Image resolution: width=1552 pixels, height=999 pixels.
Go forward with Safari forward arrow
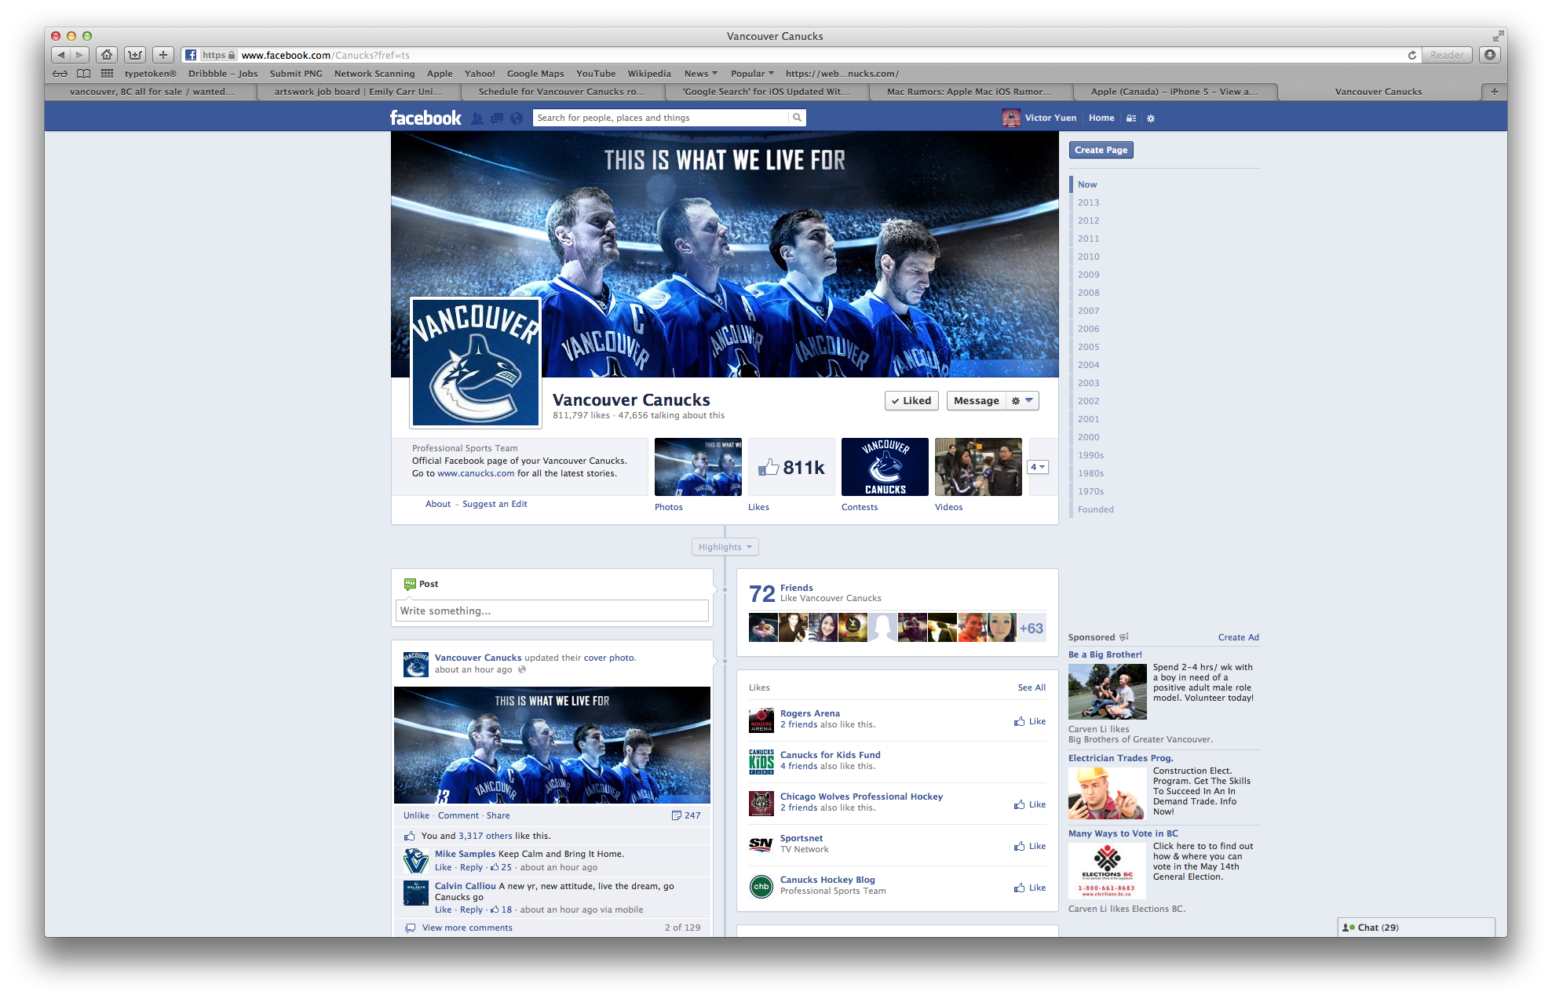pyautogui.click(x=79, y=55)
